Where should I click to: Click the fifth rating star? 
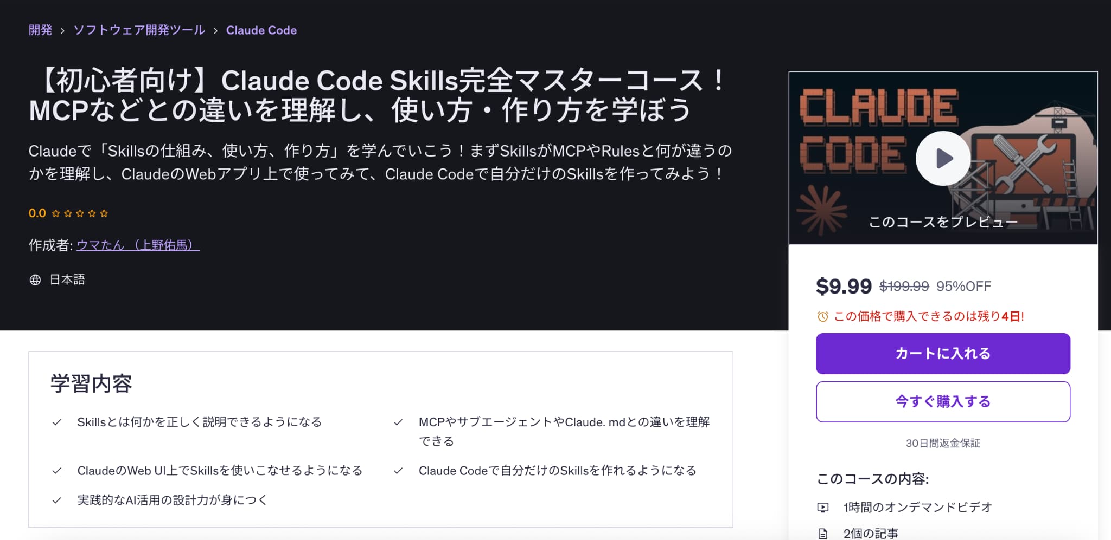click(x=104, y=213)
